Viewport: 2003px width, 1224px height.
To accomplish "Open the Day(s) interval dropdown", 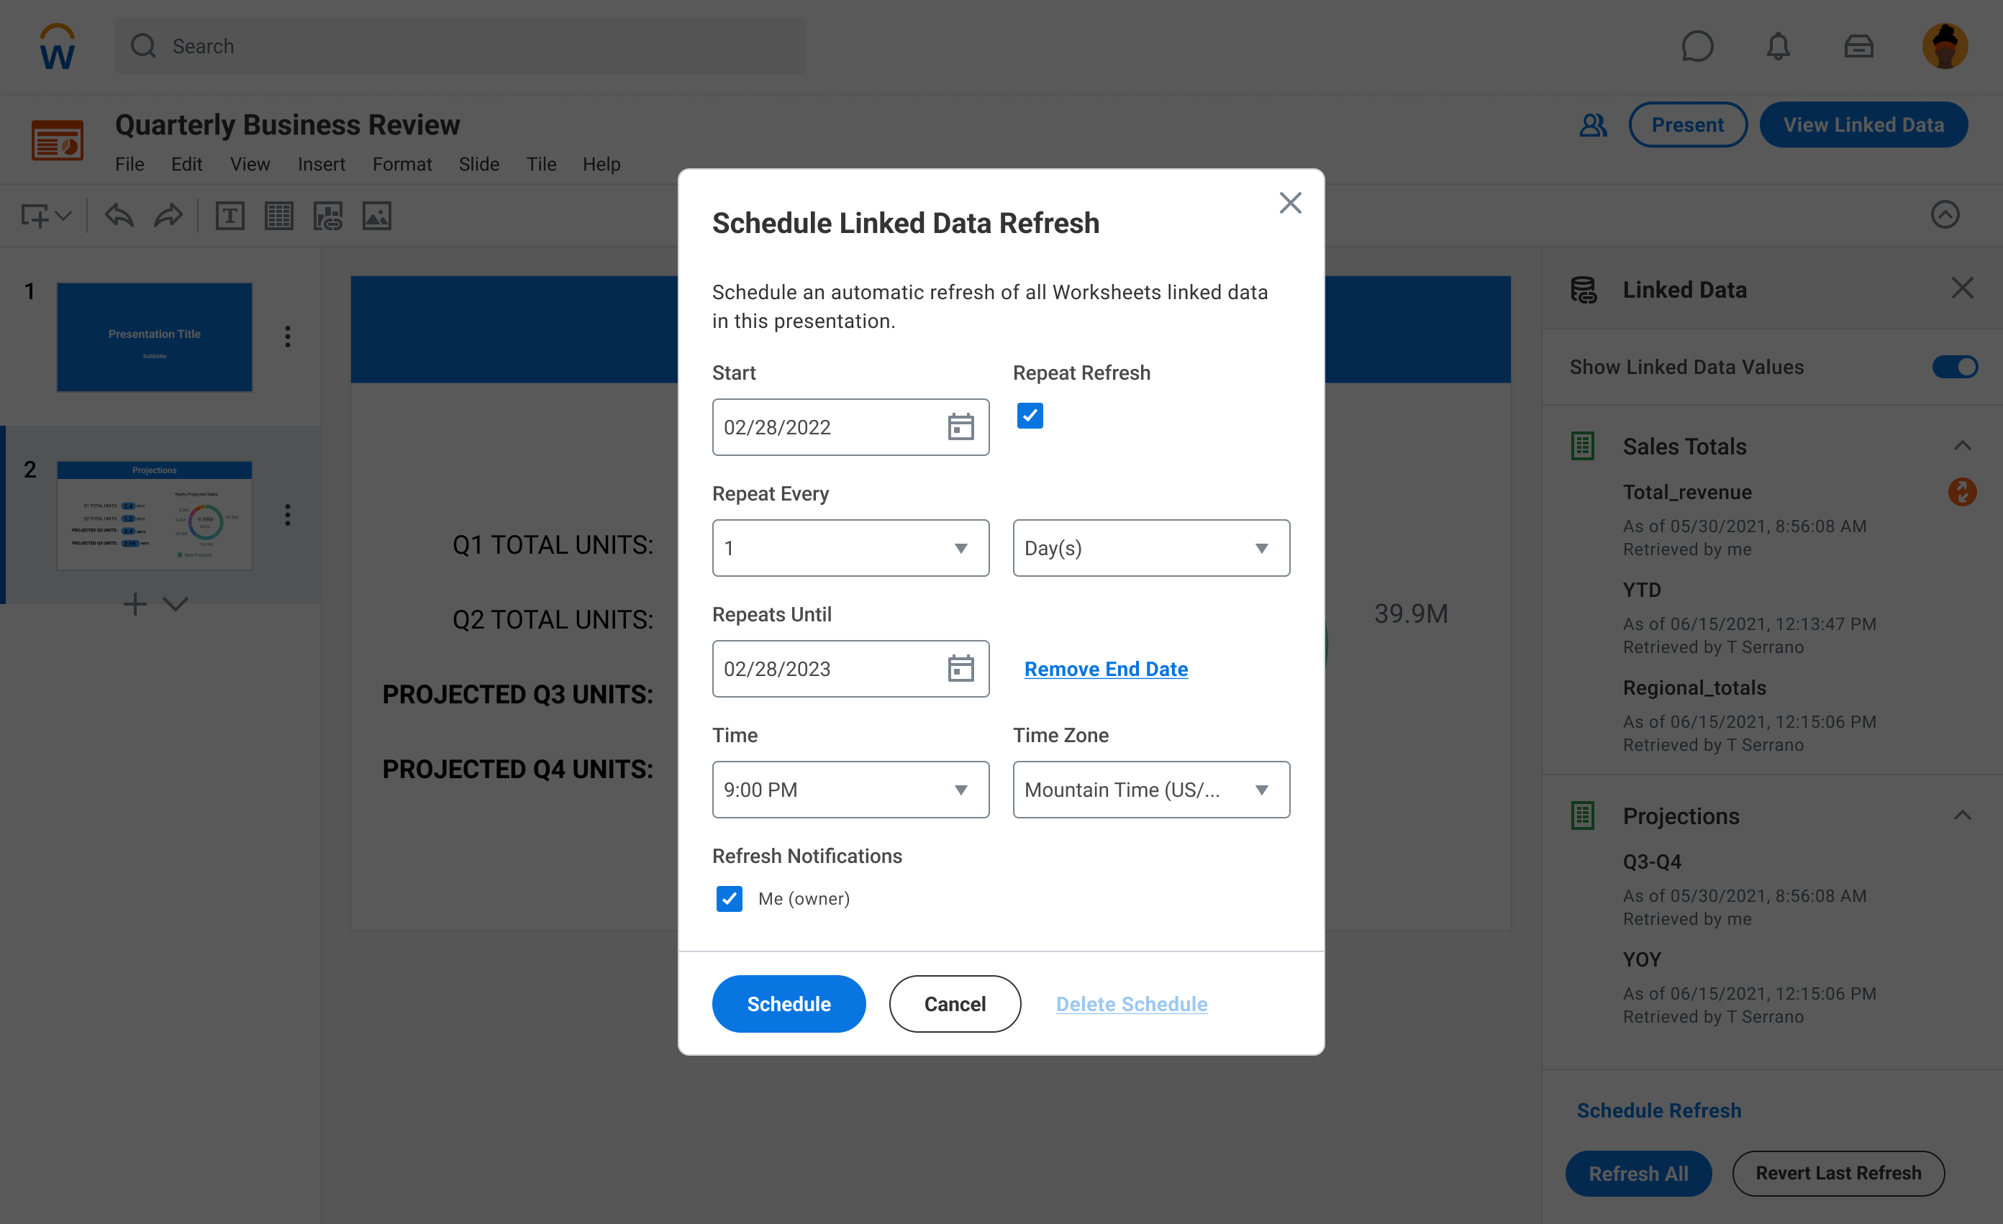I will pyautogui.click(x=1151, y=548).
